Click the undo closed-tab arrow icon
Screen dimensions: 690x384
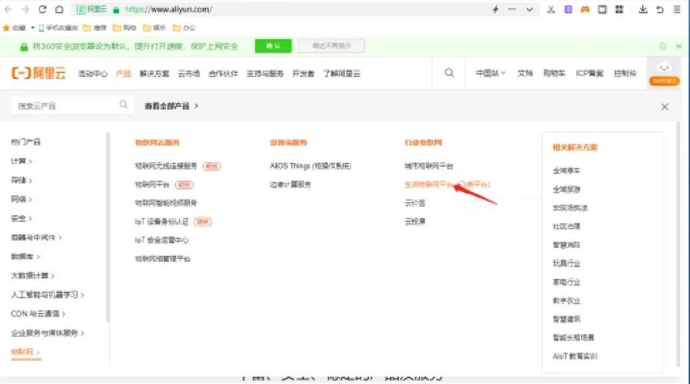click(x=659, y=9)
